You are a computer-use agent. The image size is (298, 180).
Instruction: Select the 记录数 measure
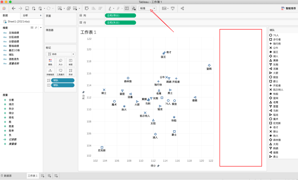[x=12, y=140]
